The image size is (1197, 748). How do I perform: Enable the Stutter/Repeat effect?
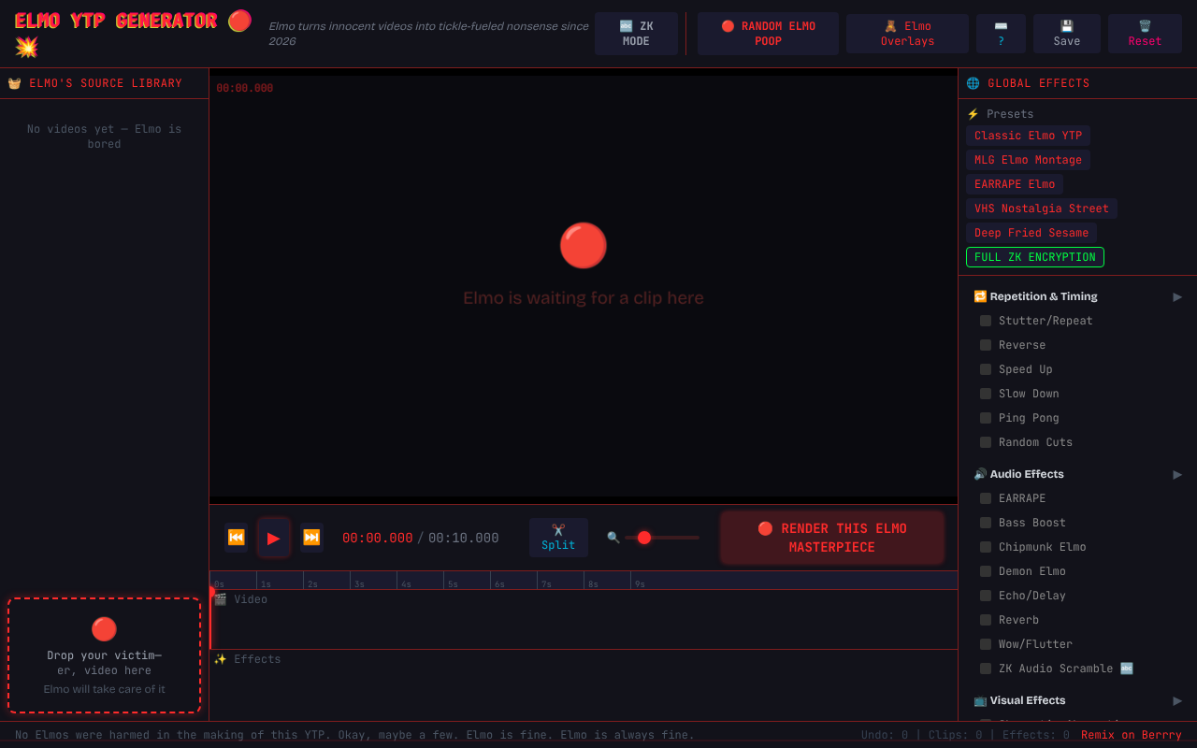pos(986,321)
